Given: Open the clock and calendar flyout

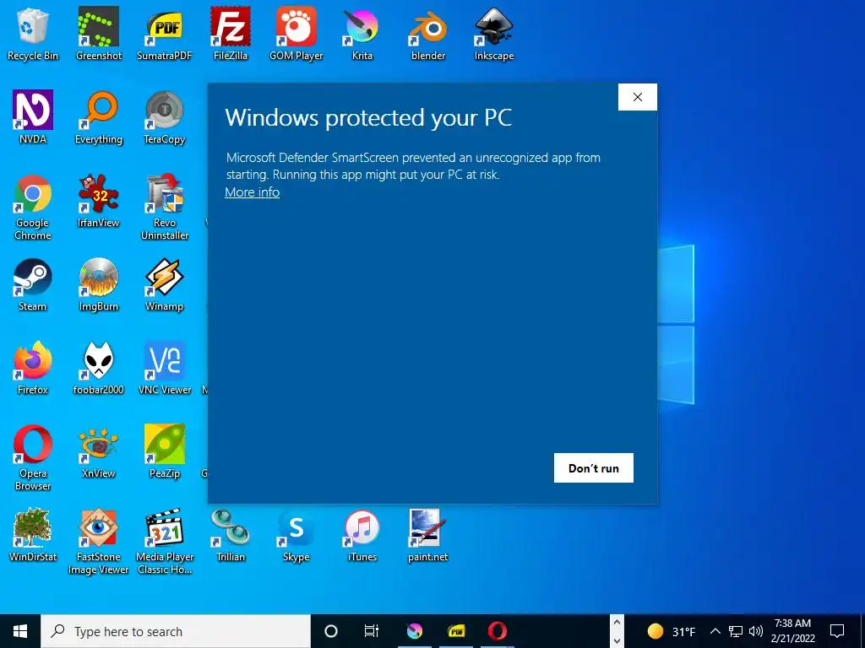Looking at the screenshot, I should click(792, 631).
